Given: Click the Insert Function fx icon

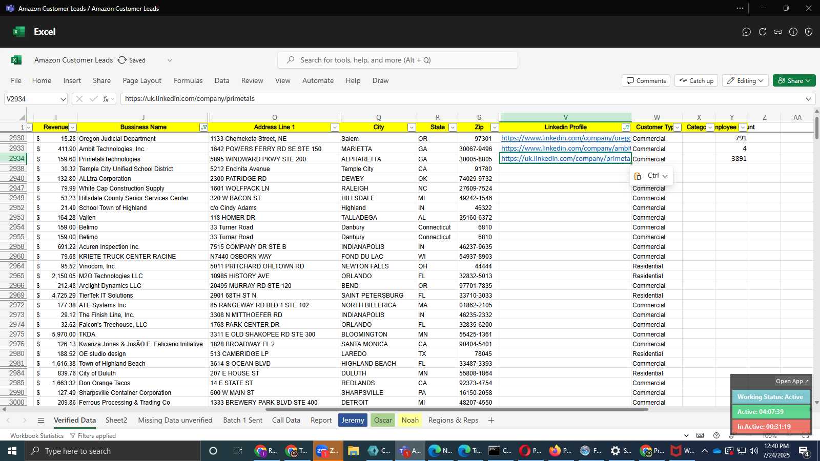Looking at the screenshot, I should tap(106, 99).
